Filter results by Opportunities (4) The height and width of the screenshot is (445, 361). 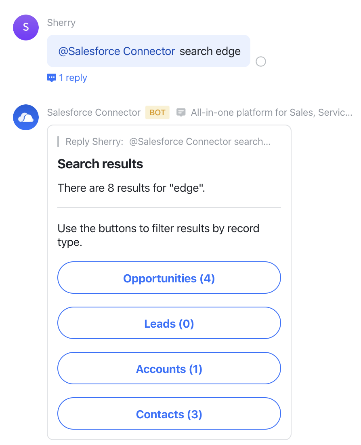(x=169, y=278)
